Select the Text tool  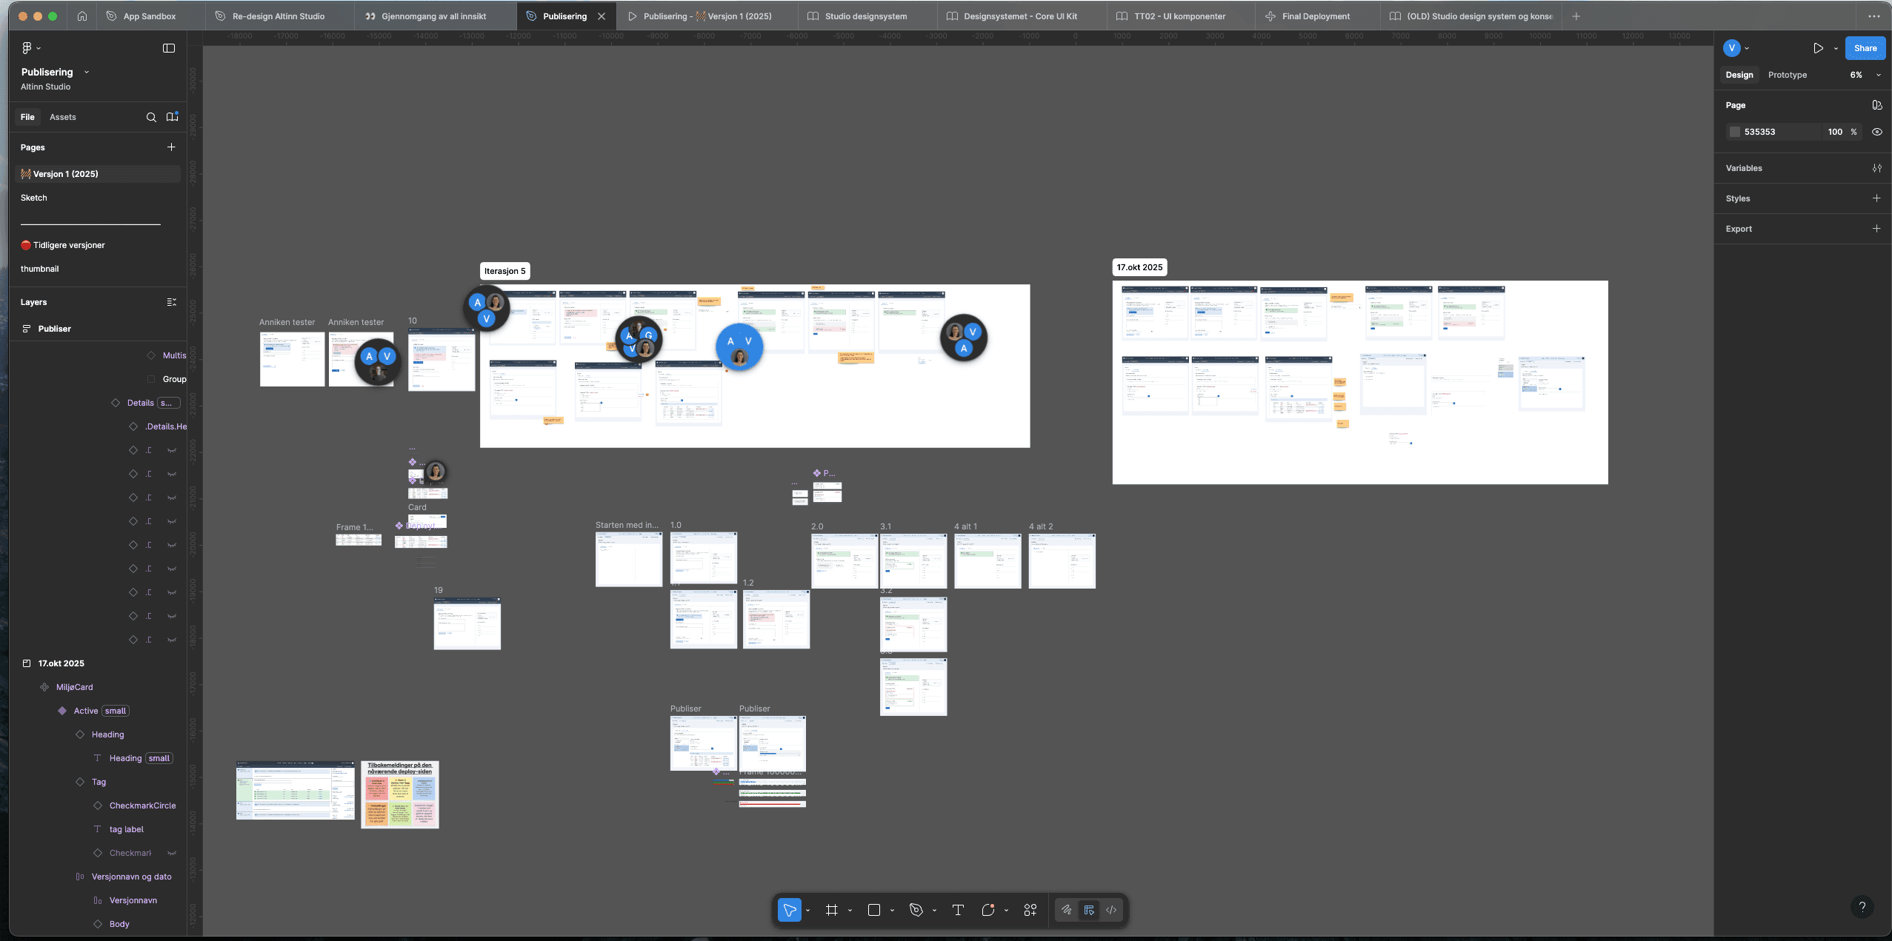click(x=958, y=910)
